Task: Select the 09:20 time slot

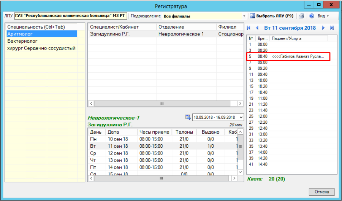Action: point(292,69)
